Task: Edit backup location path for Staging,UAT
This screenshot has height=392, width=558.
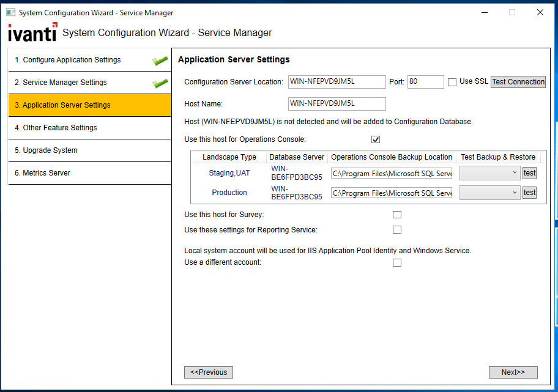Action: pyautogui.click(x=392, y=173)
